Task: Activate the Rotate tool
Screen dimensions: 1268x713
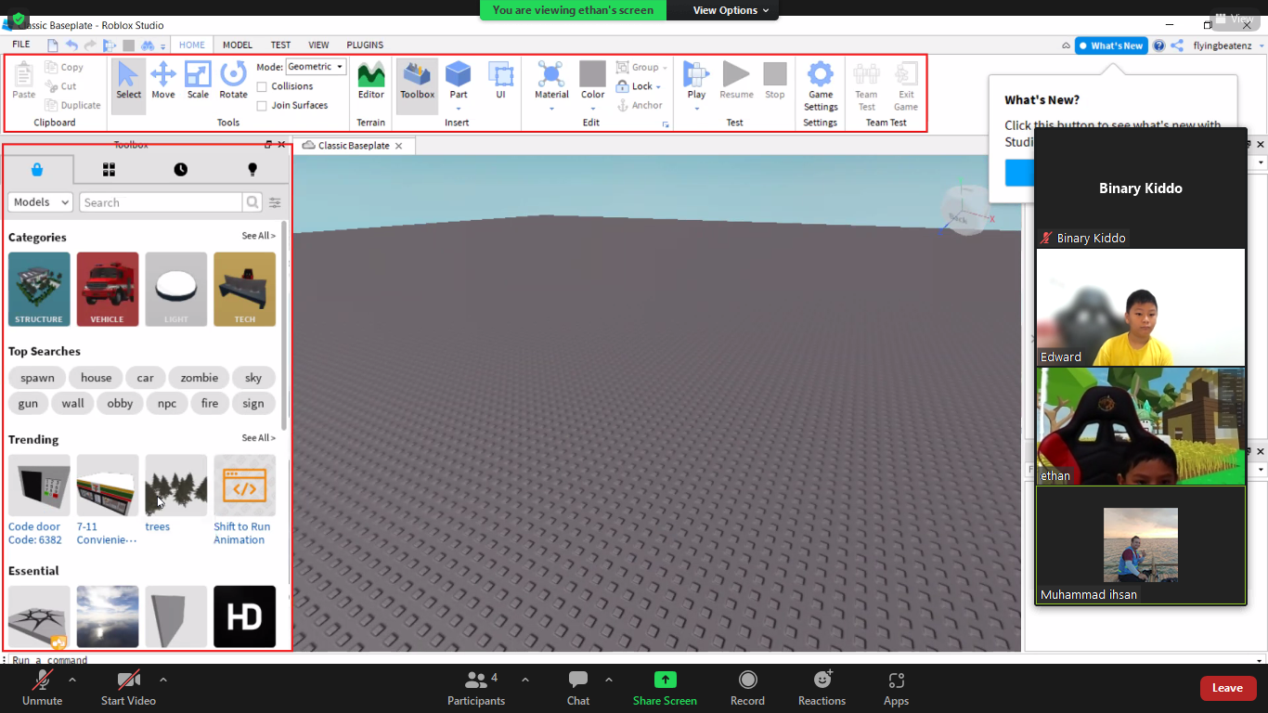Action: coord(233,81)
